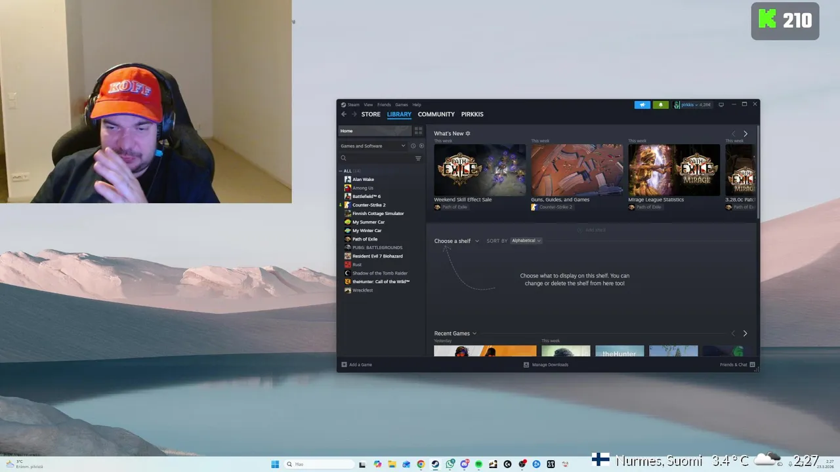Select Resident Evil 7 Biohazard

click(x=377, y=256)
